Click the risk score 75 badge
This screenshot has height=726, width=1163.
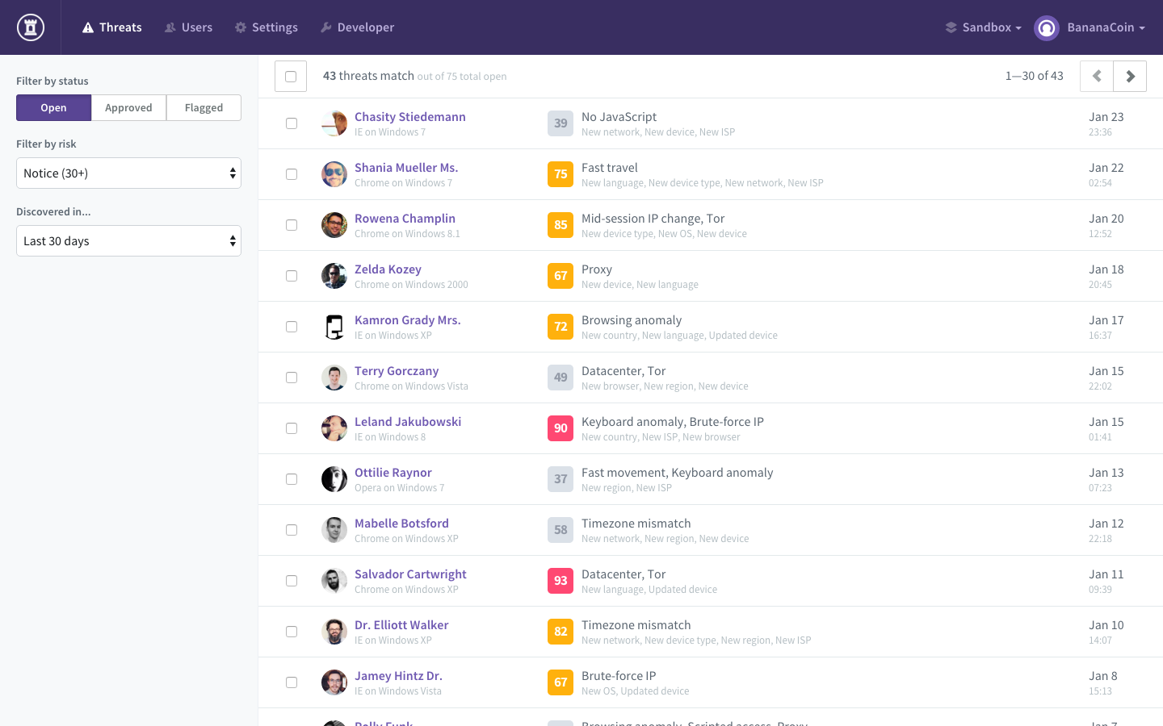coord(561,174)
